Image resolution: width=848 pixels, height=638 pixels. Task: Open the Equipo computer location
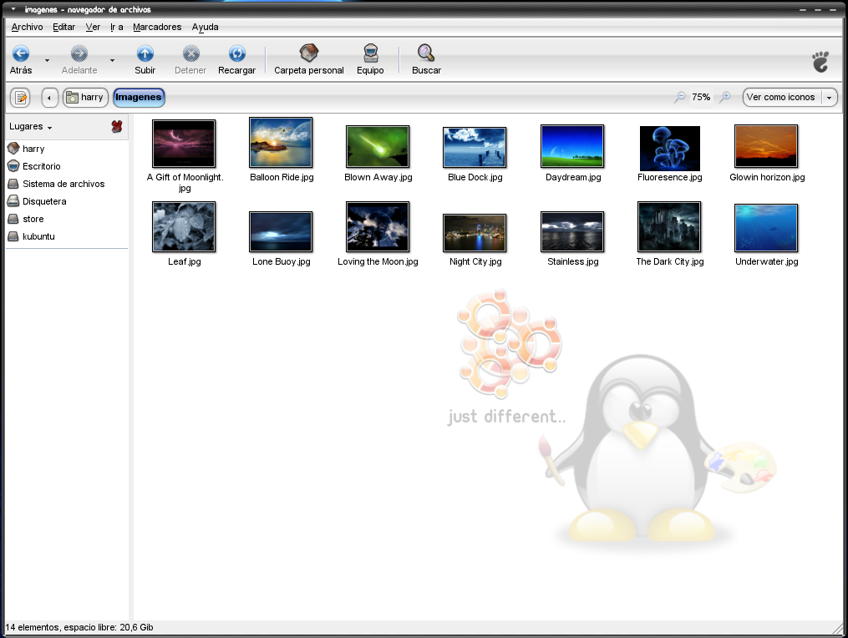tap(370, 59)
